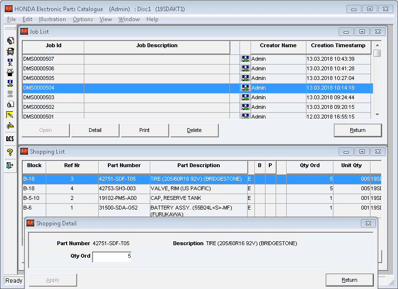This screenshot has height=289, width=398.
Task: Close the Shopping Detail dialog
Action: (x=368, y=223)
